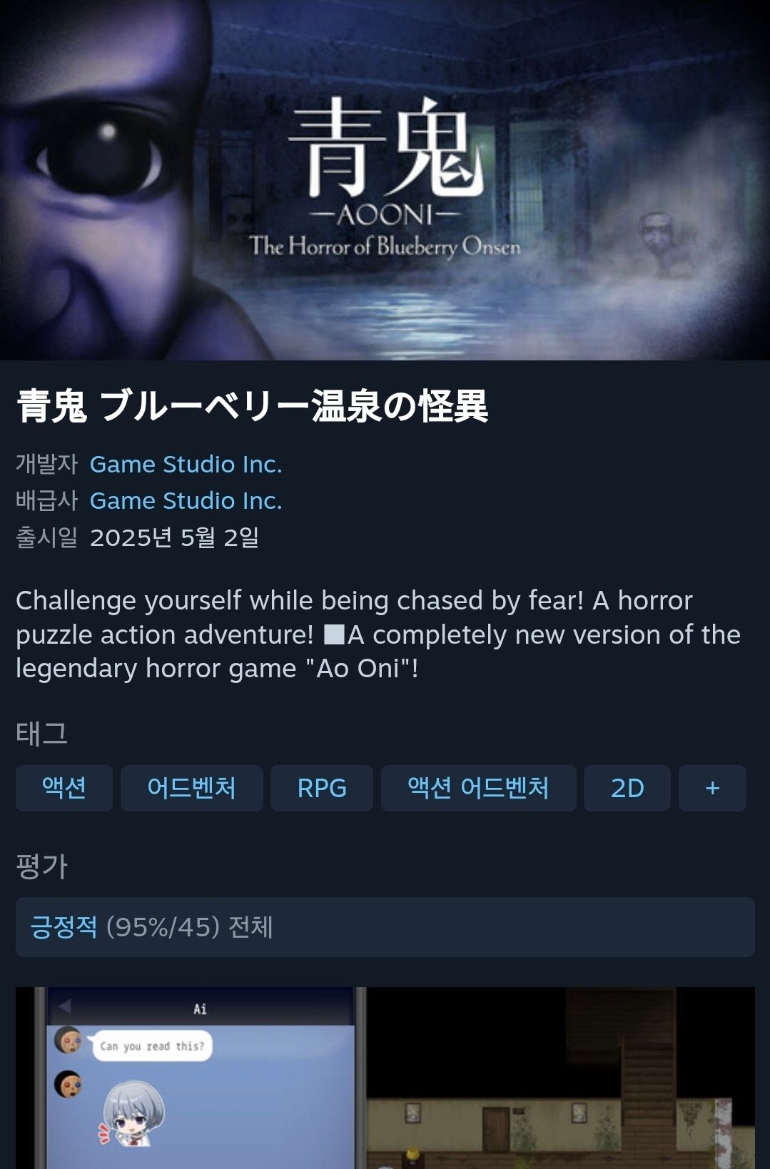Screen dimensions: 770x1169
Task: Click the back arrow in chat screenshot
Action: (65, 1007)
